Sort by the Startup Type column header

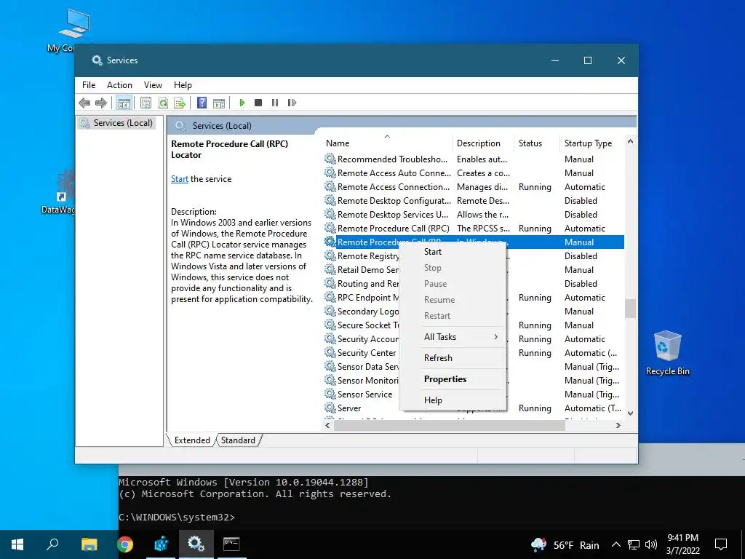(x=591, y=143)
